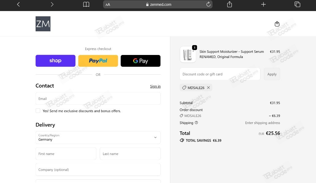
Task: Show all open tabs overview icon
Action: pos(297,4)
